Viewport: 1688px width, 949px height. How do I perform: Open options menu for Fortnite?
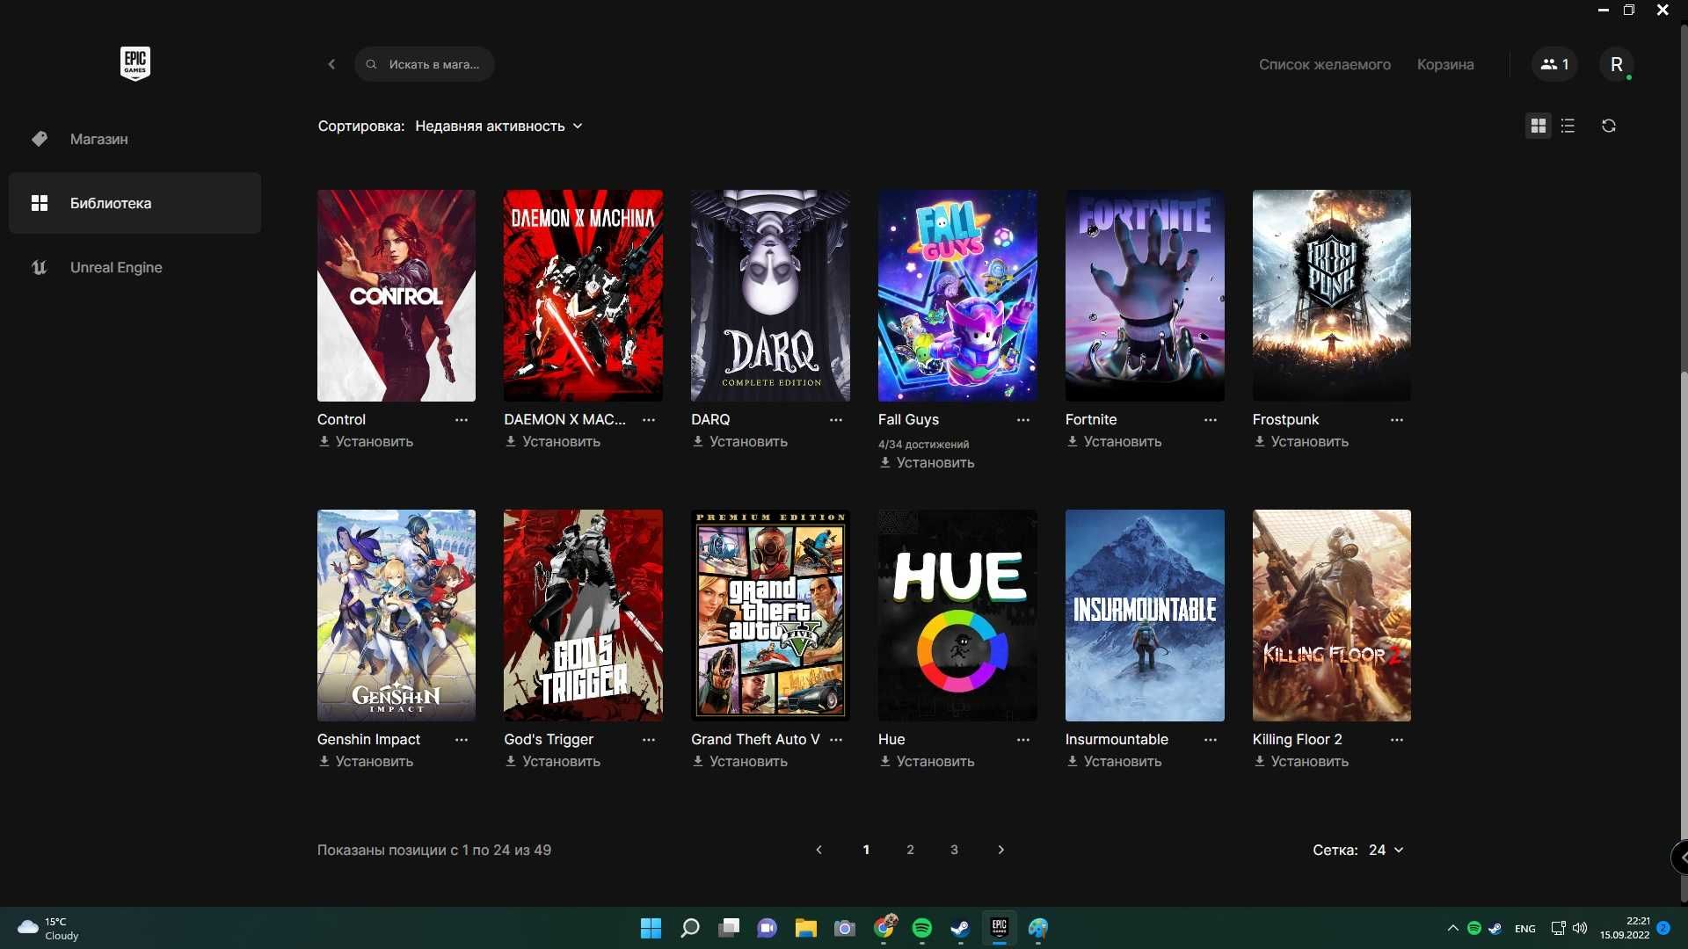point(1210,420)
